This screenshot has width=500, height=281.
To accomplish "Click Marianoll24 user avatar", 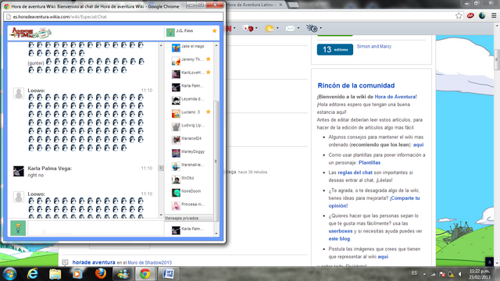I will (176, 140).
